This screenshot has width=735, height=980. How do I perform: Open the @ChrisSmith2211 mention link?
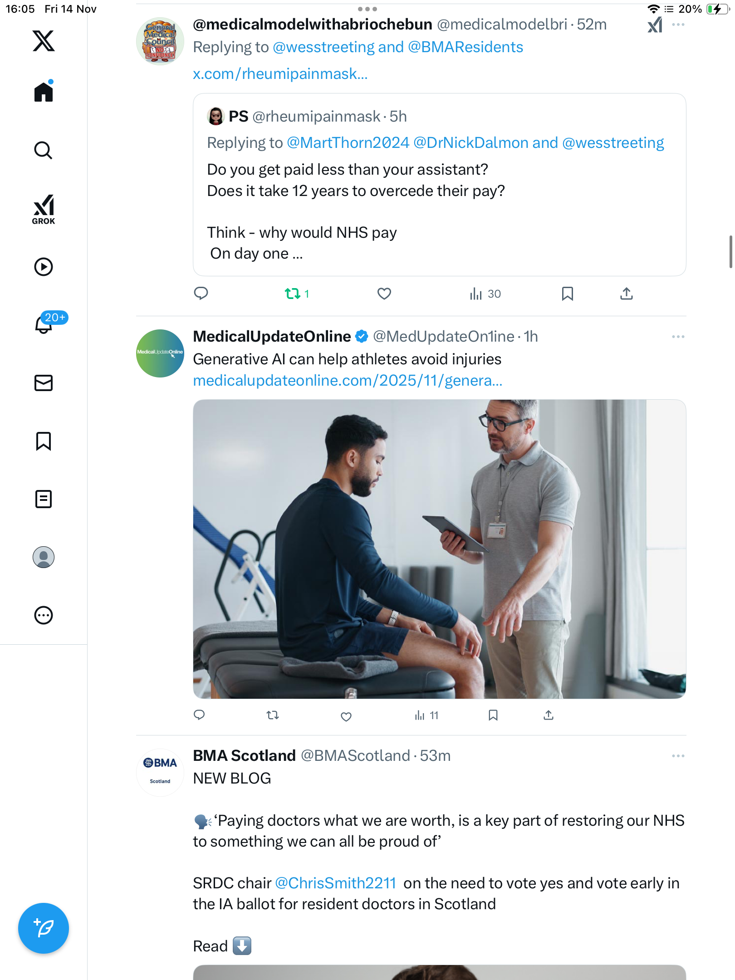point(336,883)
